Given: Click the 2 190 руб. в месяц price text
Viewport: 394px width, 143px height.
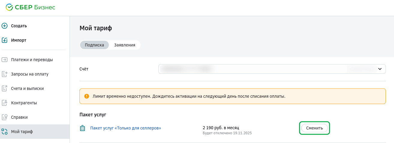Looking at the screenshot, I should (x=221, y=128).
